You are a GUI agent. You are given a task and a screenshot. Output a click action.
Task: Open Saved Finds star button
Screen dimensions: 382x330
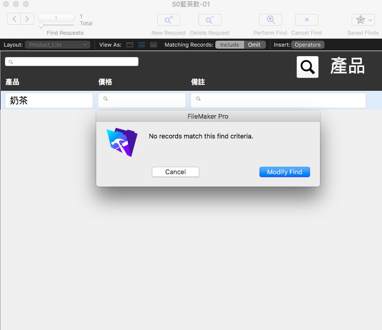(x=363, y=20)
